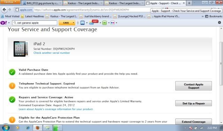Open the Latest Headlines feed bookmark
The image size is (223, 131).
32,16
